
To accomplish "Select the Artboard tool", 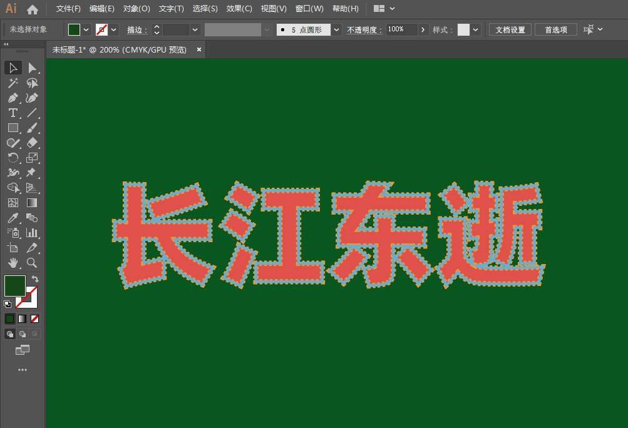I will [x=13, y=248].
